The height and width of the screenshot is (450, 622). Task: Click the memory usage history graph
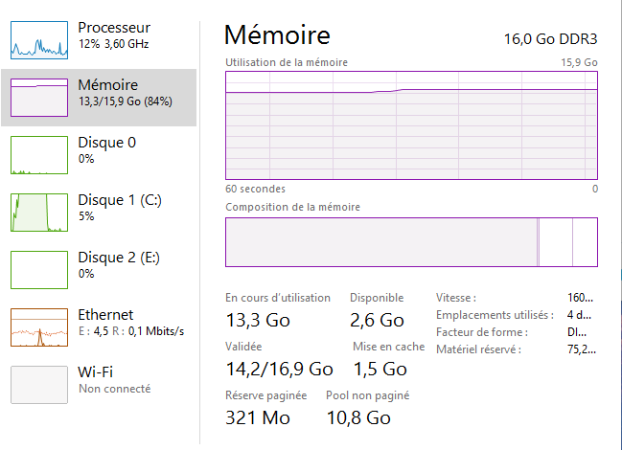[x=411, y=124]
